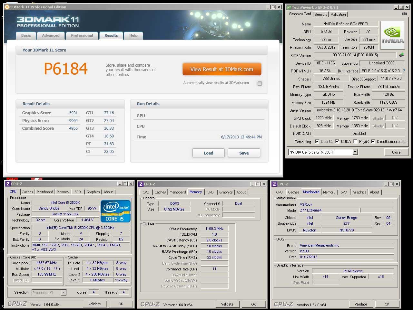Click the Save button in Run Details
Viewport: 413px width, 310px height.
coord(244,153)
